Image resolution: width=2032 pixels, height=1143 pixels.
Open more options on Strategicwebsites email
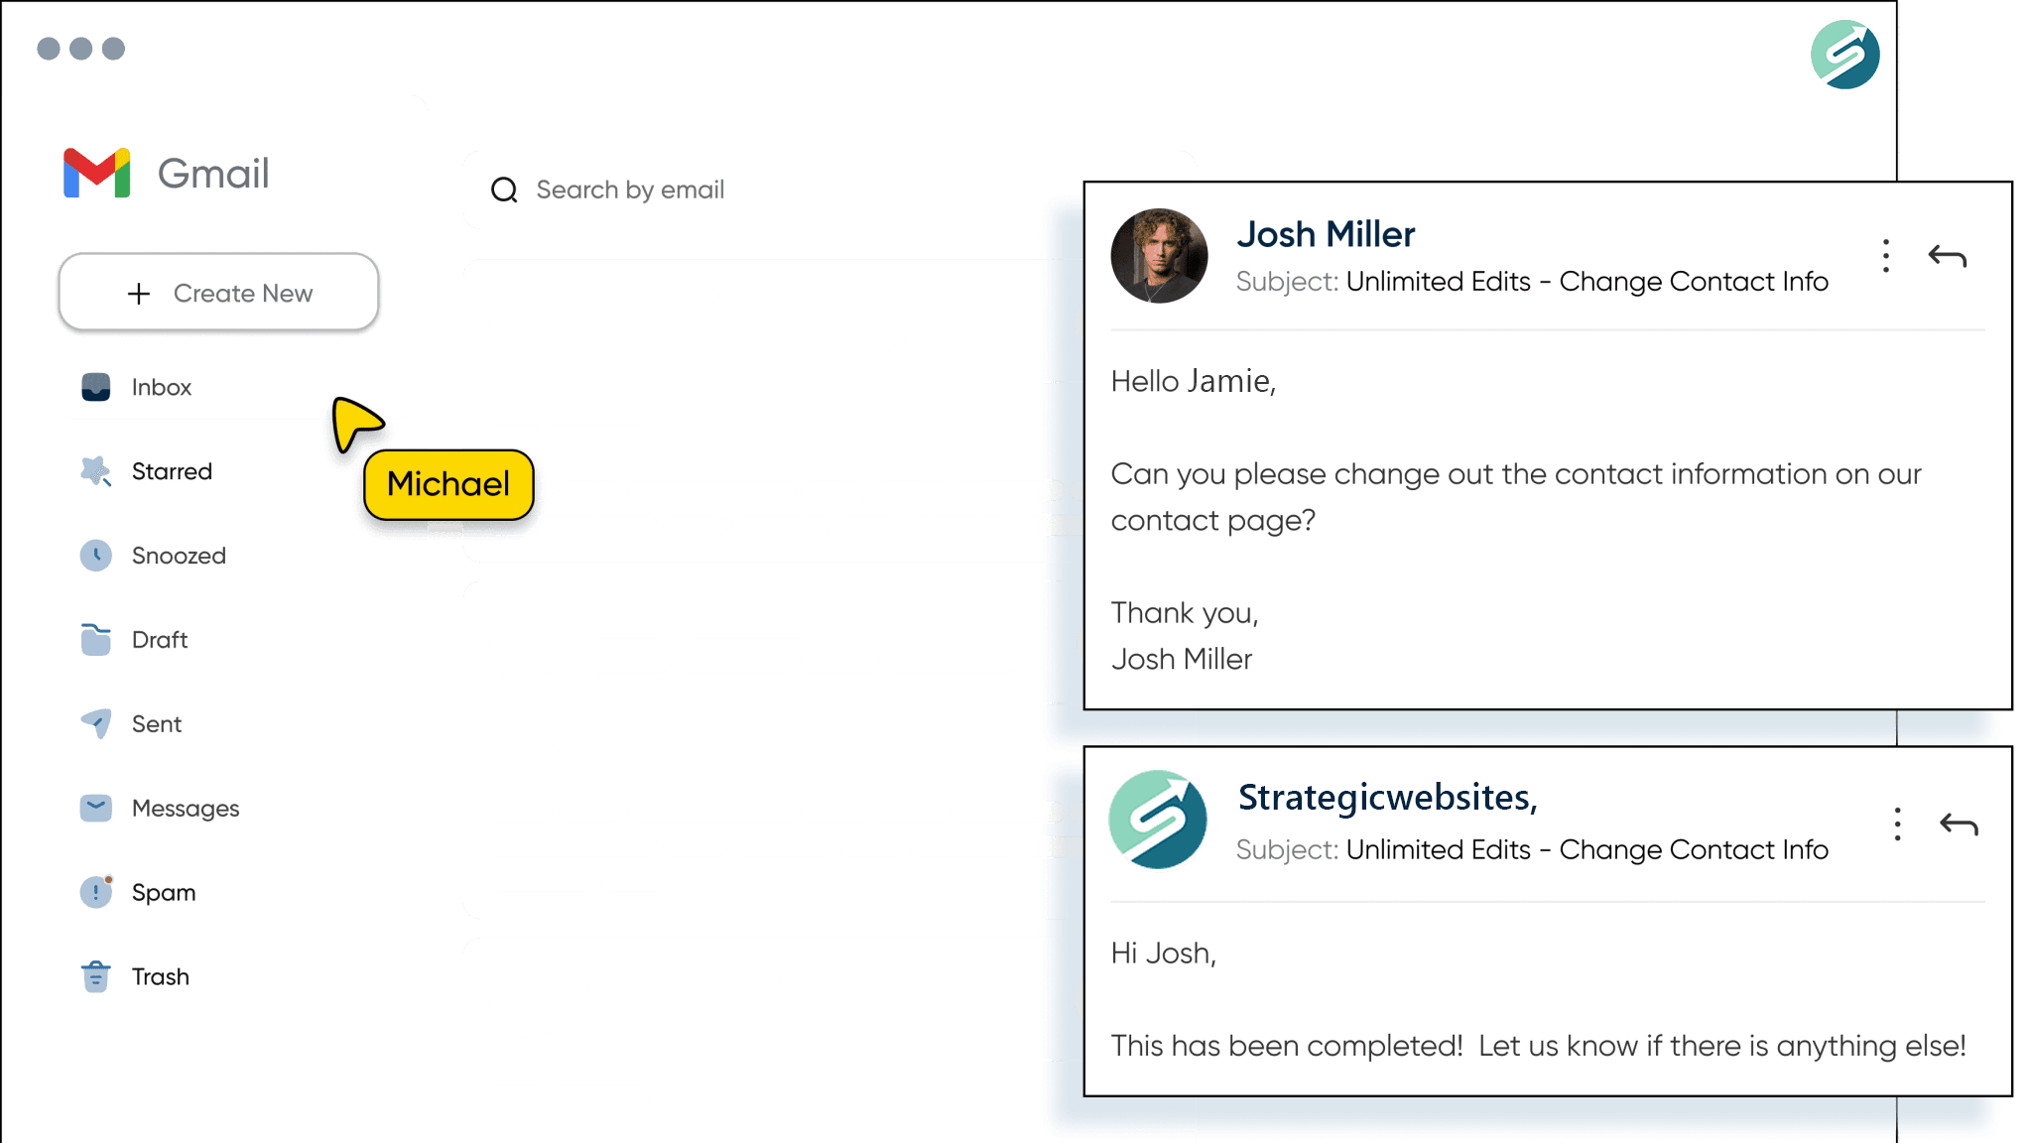[1897, 825]
